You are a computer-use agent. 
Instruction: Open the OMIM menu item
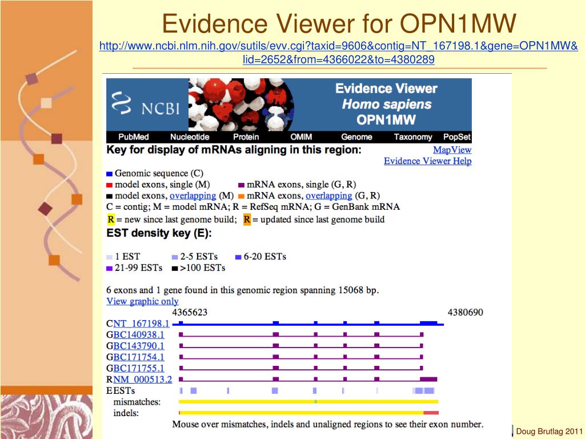click(x=301, y=137)
